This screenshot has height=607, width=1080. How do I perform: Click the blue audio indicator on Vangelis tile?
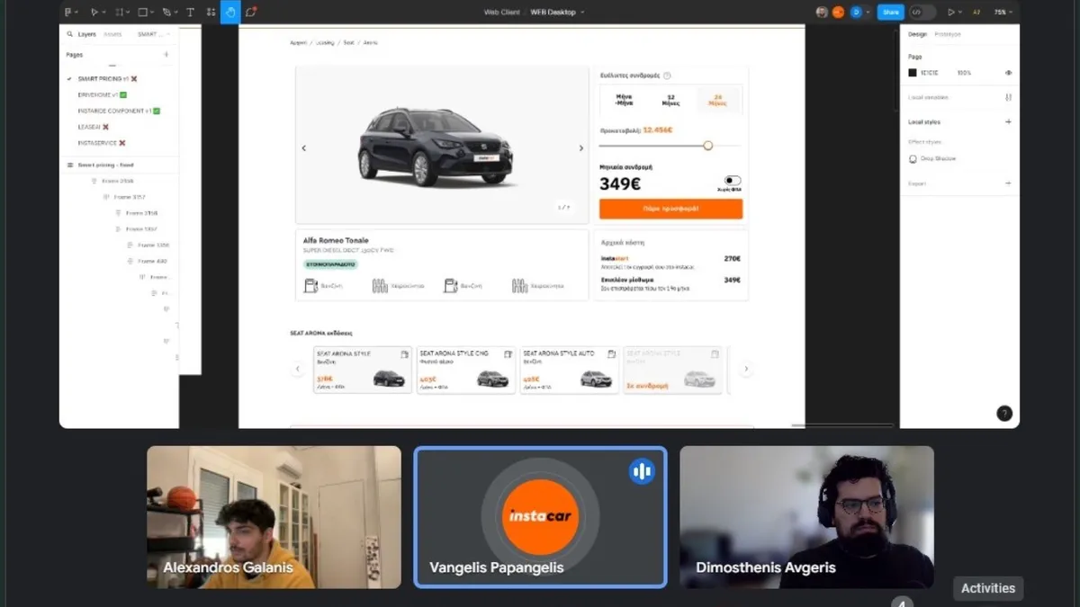(642, 470)
